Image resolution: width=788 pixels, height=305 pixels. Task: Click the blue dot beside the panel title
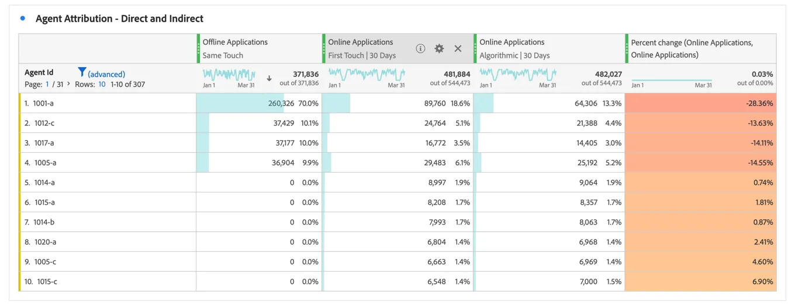(23, 19)
